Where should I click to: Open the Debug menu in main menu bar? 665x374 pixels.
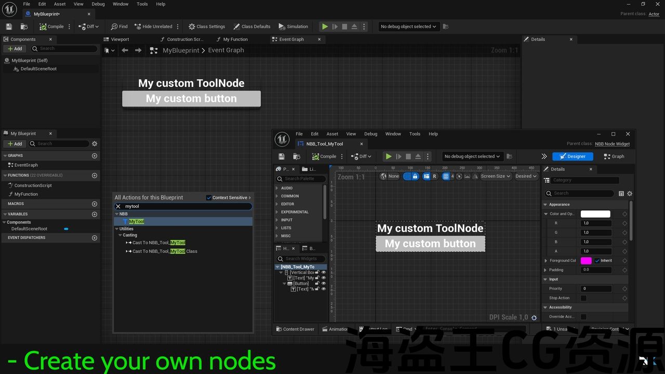point(98,4)
